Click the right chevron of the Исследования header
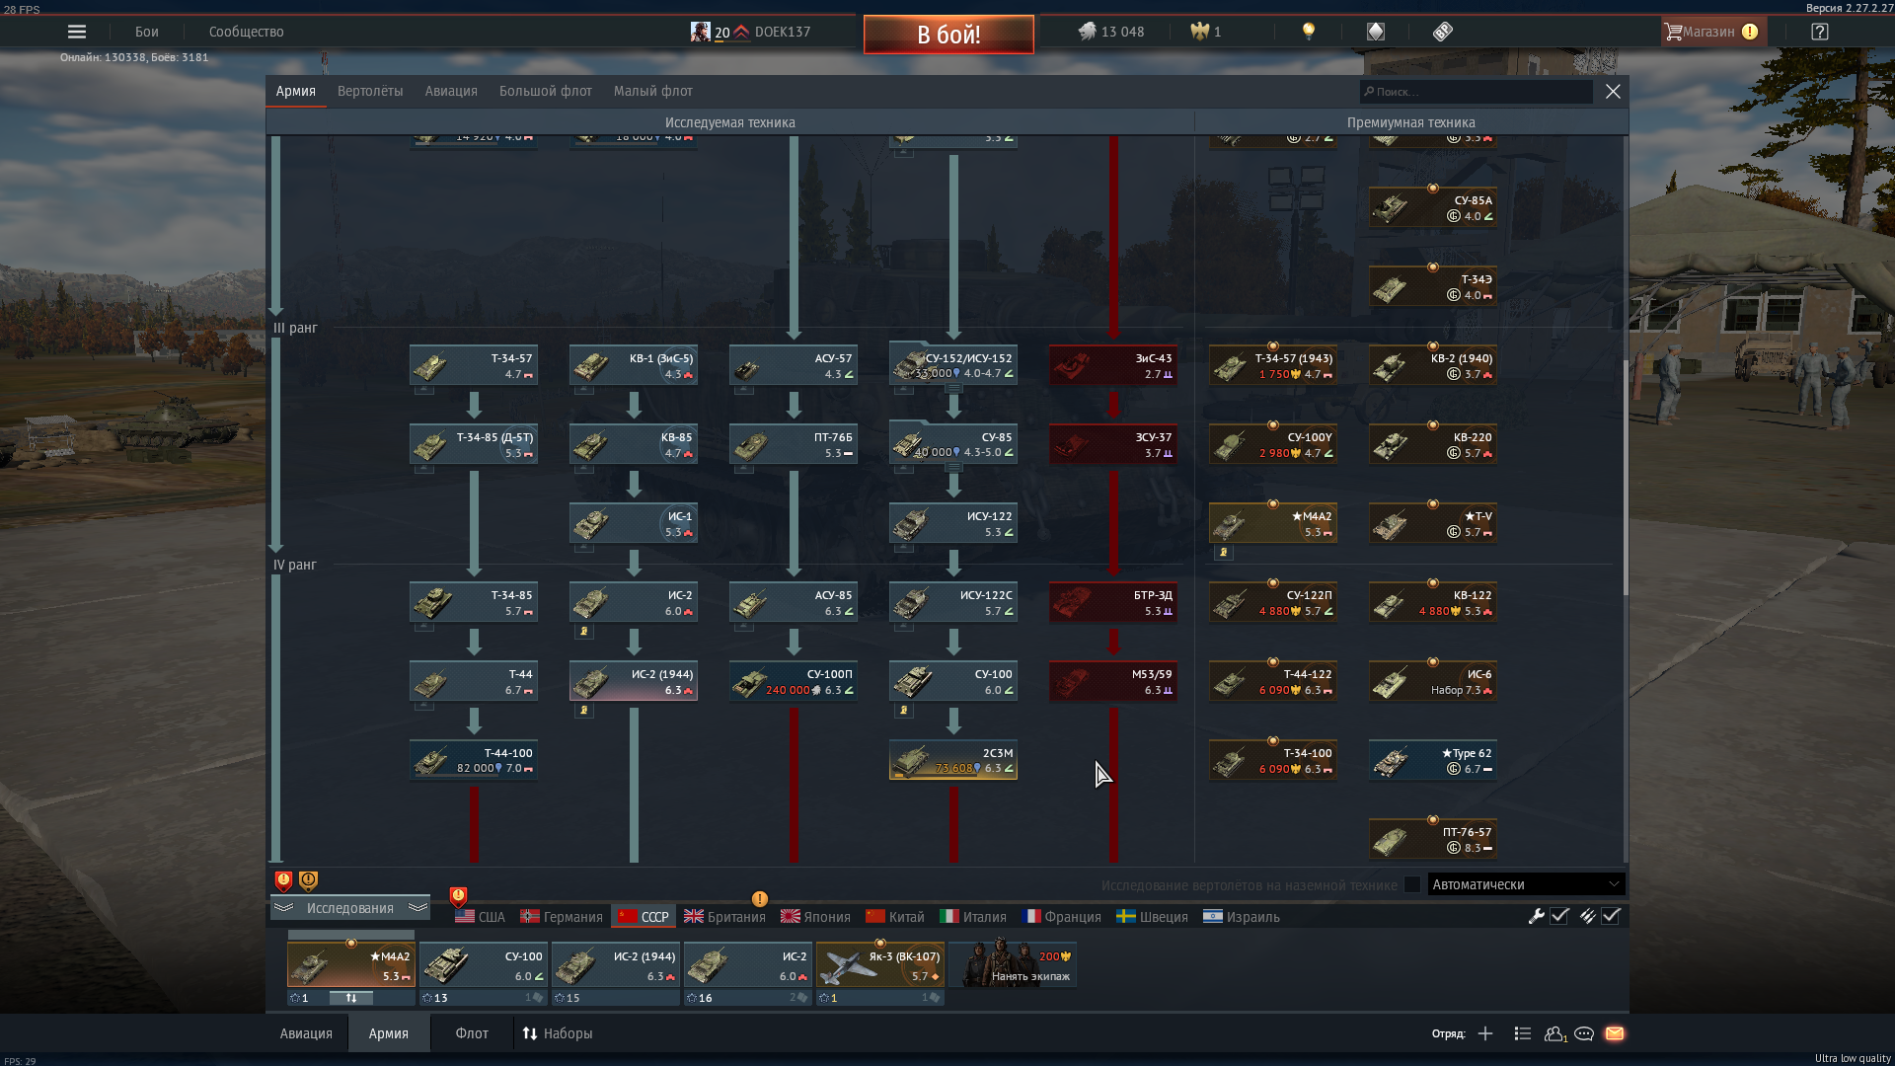 (417, 907)
